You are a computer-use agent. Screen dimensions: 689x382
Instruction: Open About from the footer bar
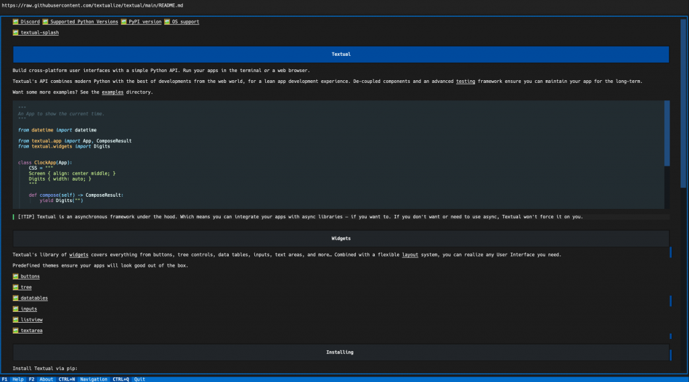click(46, 379)
